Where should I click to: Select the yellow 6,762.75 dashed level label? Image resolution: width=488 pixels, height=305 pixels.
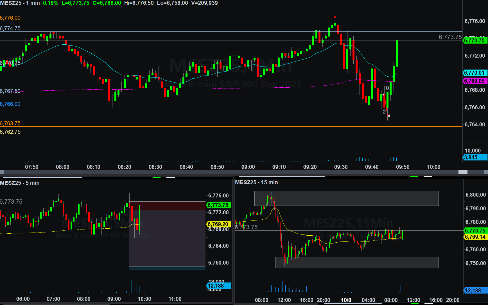coord(10,132)
